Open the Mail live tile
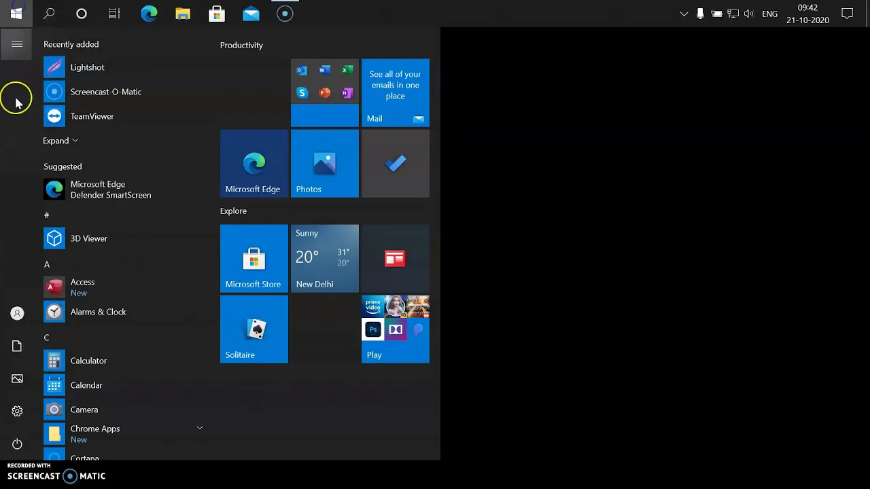The width and height of the screenshot is (870, 489). point(396,93)
